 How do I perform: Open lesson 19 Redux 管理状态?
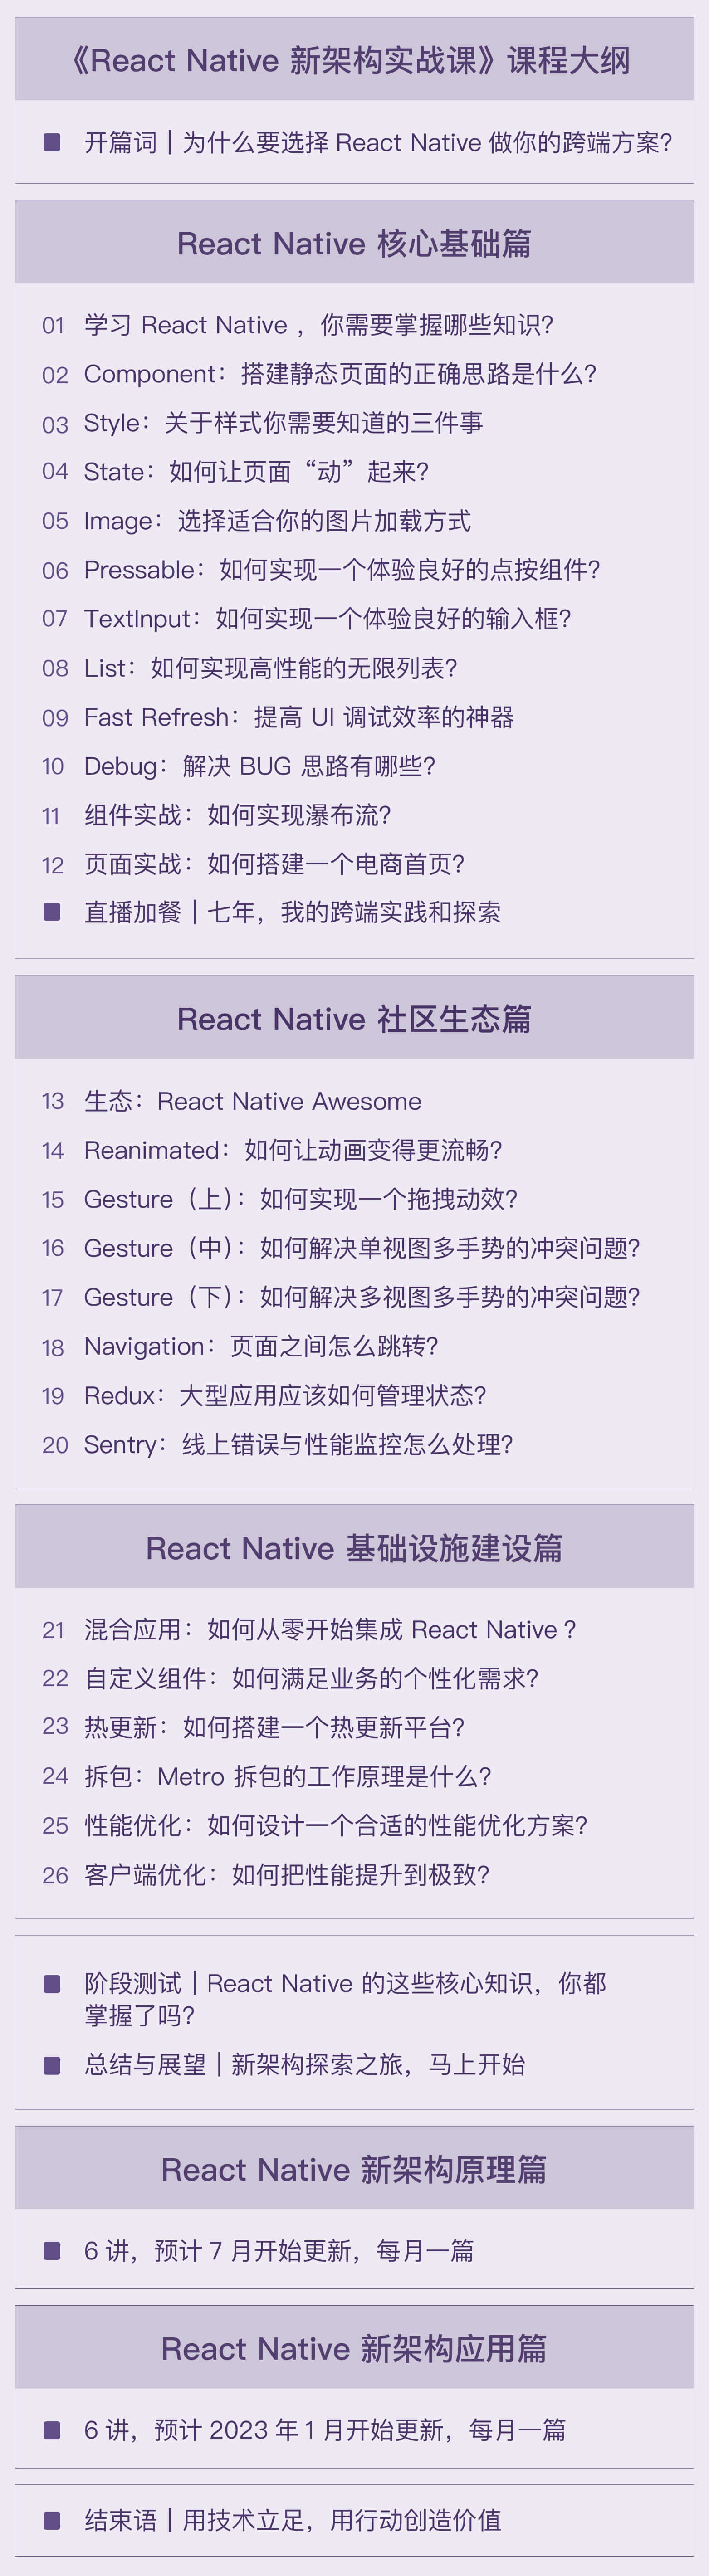(284, 1395)
